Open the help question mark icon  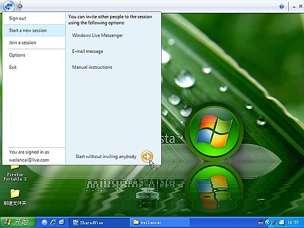click(x=282, y=7)
